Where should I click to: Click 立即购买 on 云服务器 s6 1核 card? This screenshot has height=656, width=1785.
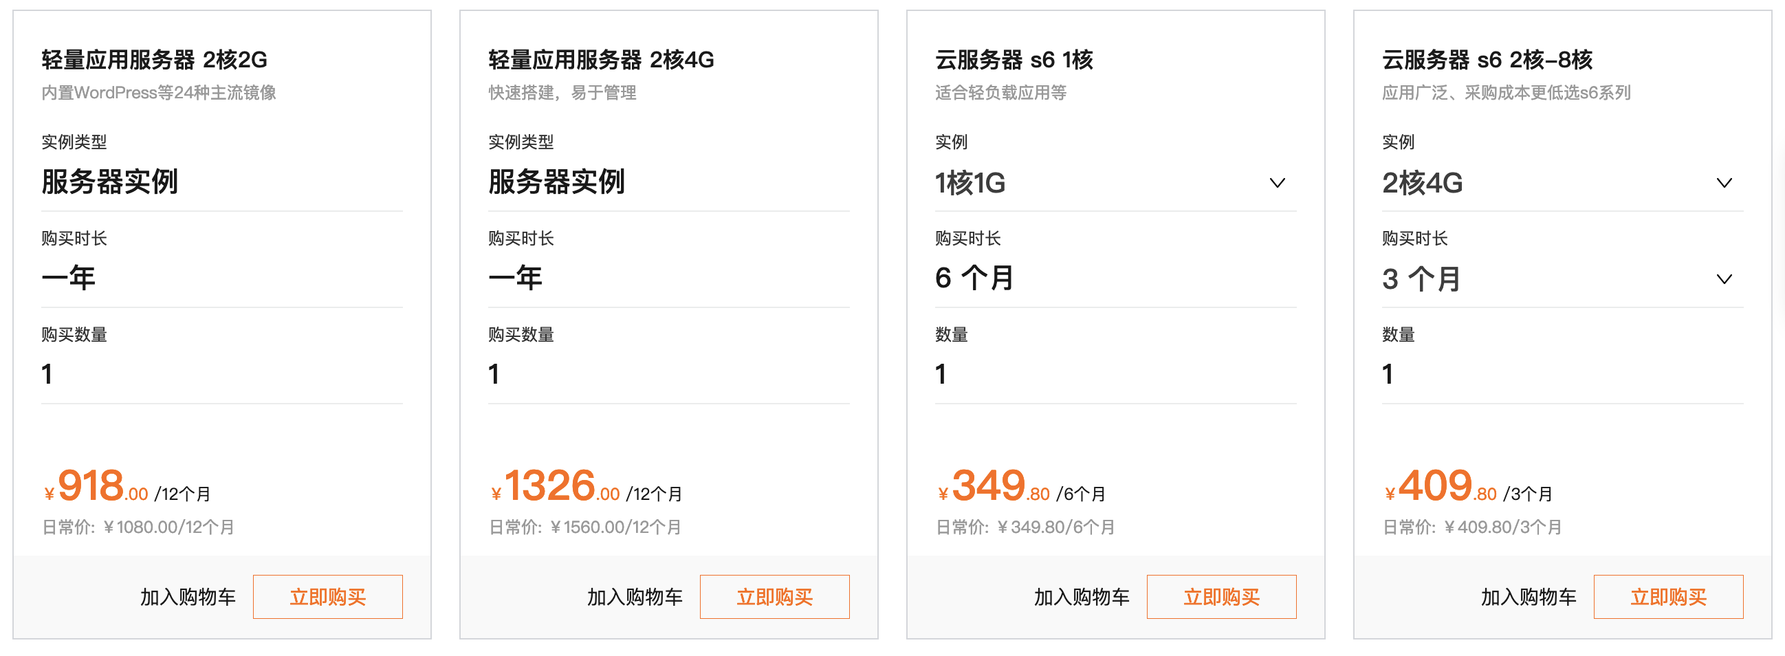click(x=1222, y=596)
